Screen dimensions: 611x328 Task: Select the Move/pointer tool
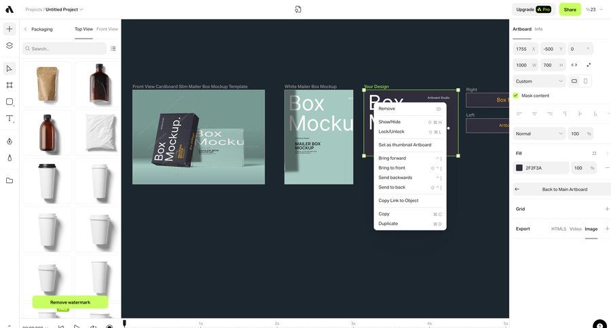10,69
